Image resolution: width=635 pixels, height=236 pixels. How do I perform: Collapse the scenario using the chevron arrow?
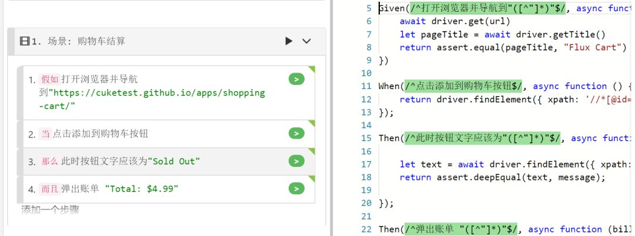pos(306,41)
